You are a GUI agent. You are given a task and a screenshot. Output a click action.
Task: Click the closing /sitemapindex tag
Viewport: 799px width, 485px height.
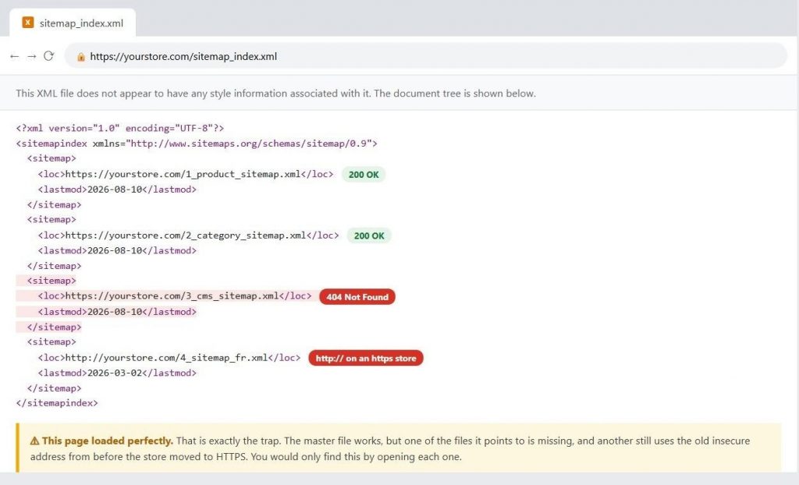coord(56,403)
